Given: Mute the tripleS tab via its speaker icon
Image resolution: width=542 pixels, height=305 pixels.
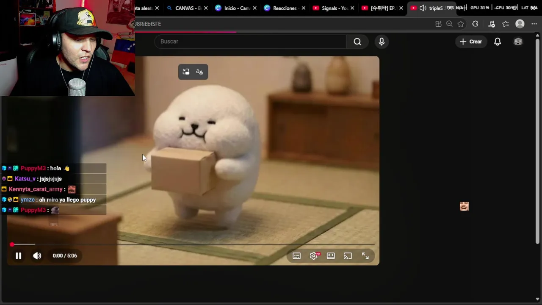Looking at the screenshot, I should [x=423, y=8].
